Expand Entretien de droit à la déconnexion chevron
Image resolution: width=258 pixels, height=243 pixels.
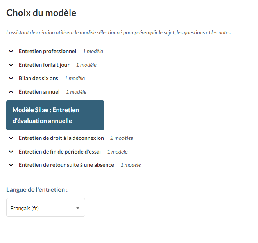tap(11, 138)
